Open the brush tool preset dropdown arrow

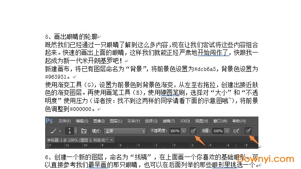(60, 131)
